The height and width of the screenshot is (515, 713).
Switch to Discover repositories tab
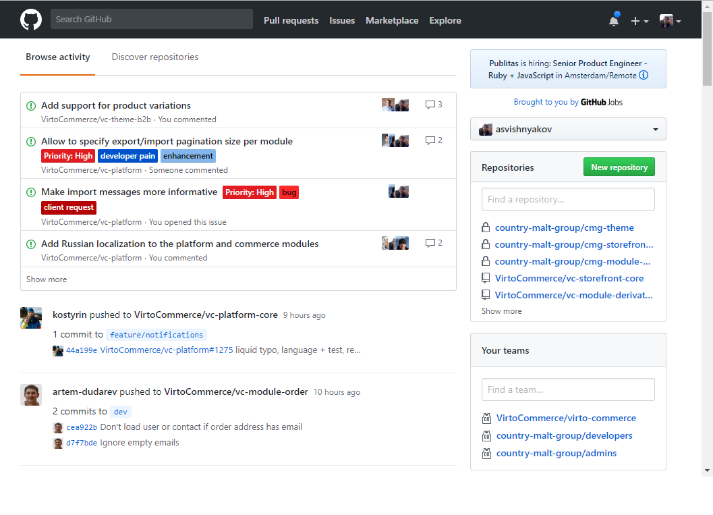click(155, 57)
